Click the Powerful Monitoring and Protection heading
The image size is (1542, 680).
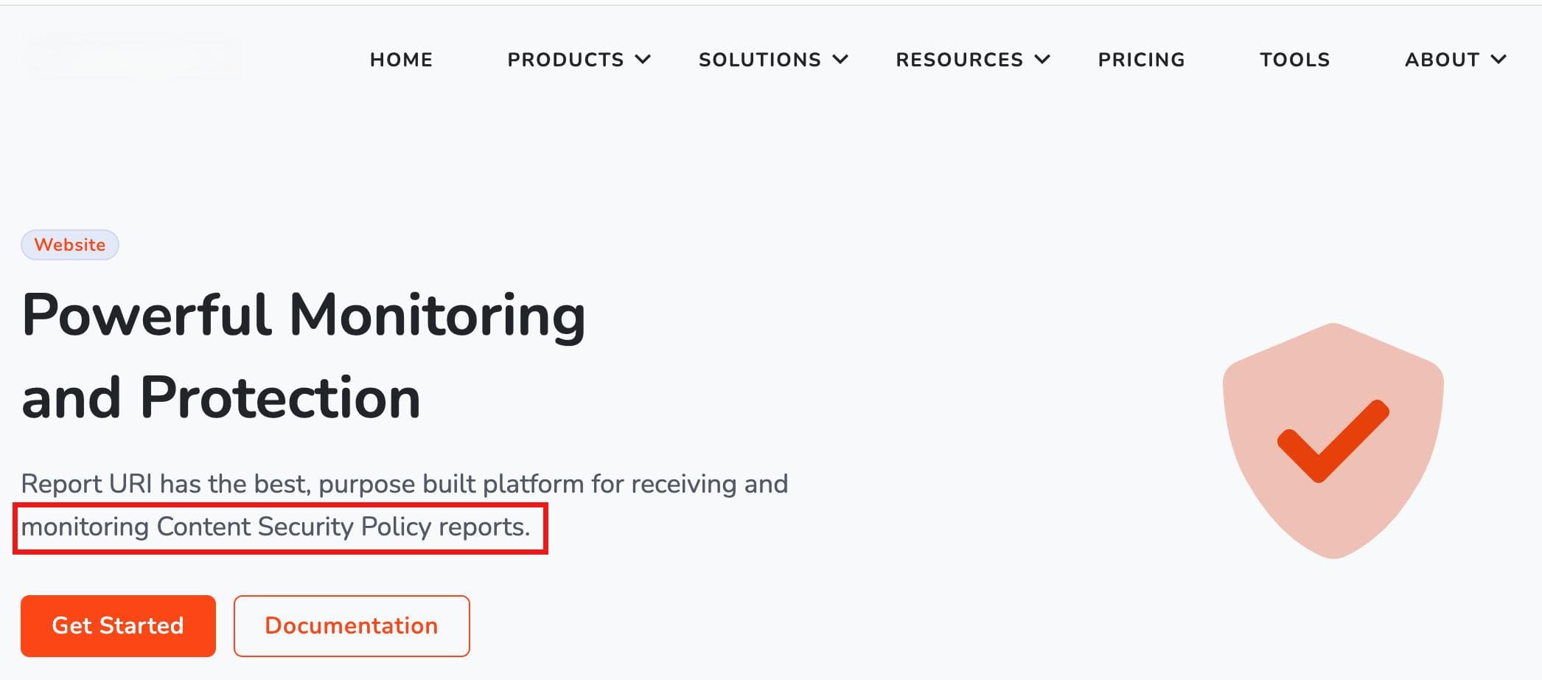click(304, 356)
